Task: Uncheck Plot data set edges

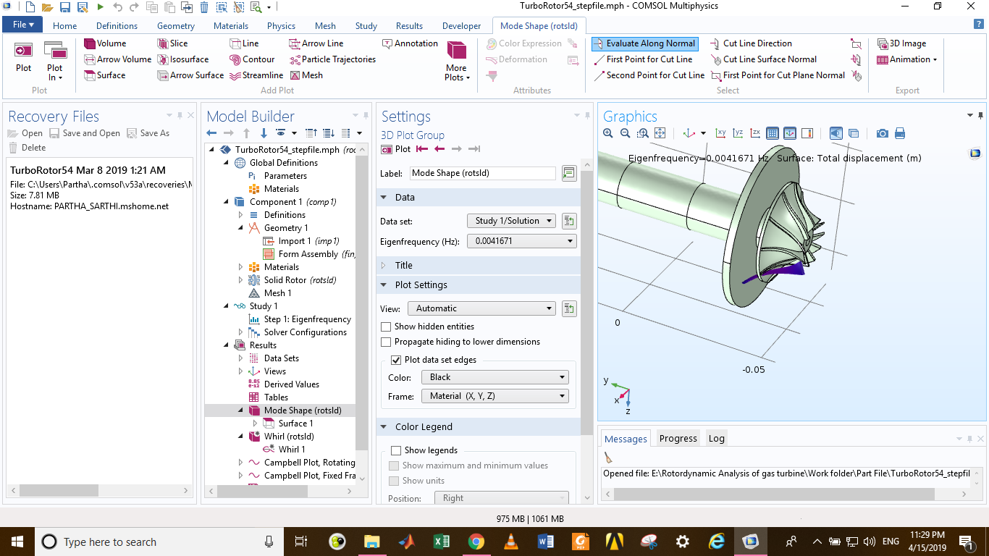Action: point(396,360)
